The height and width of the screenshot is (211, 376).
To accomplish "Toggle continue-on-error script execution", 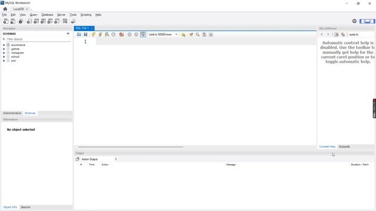I will (122, 35).
